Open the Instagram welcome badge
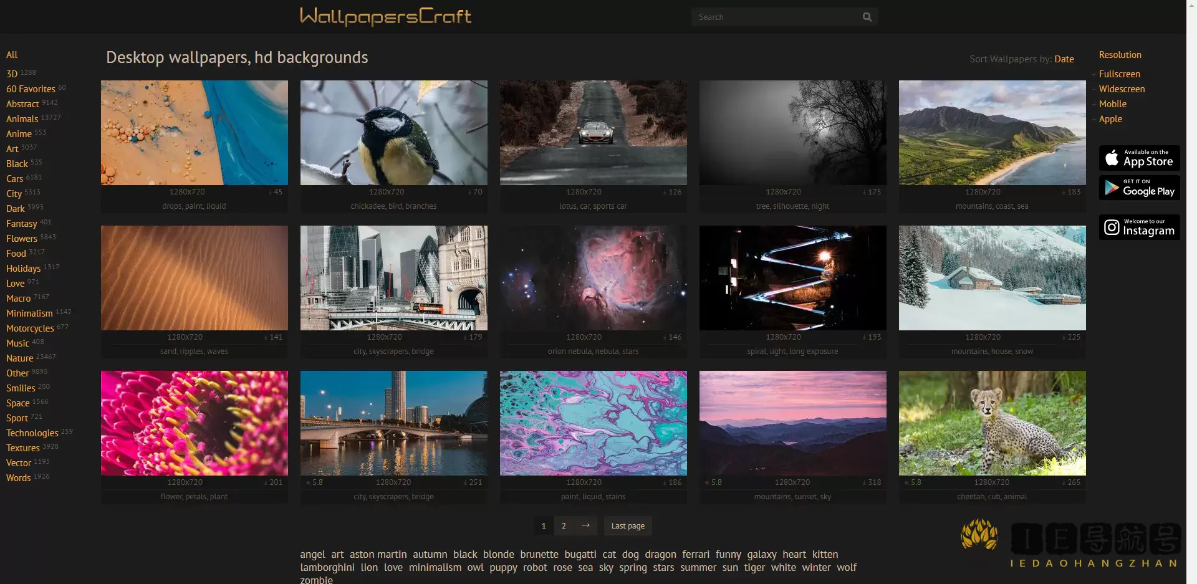 pos(1139,227)
